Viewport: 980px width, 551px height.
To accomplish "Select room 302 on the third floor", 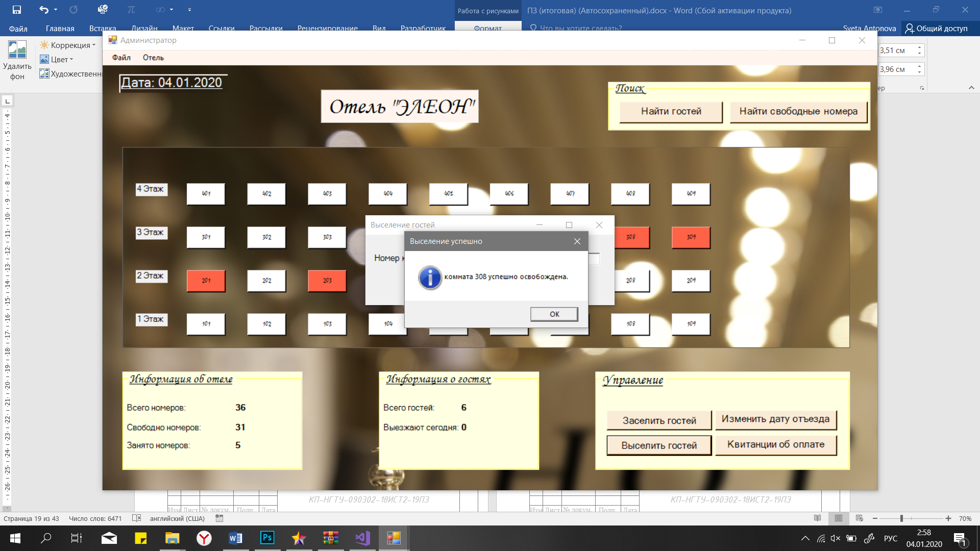I will 266,237.
